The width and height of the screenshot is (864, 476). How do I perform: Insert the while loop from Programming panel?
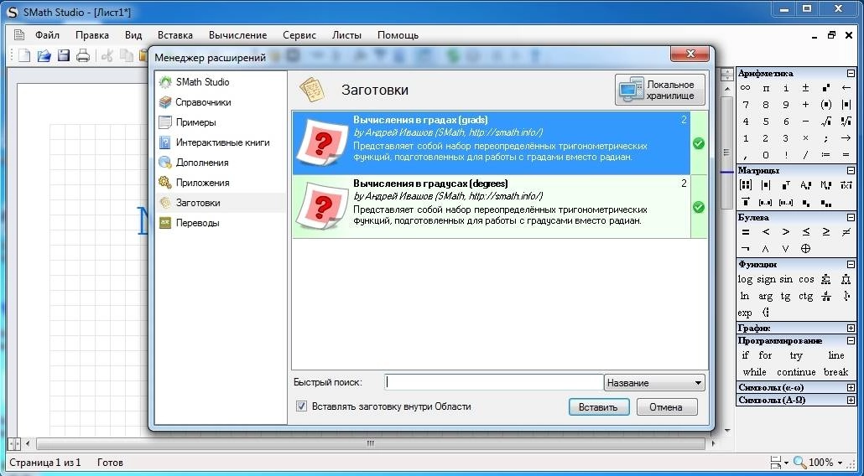[x=754, y=372]
